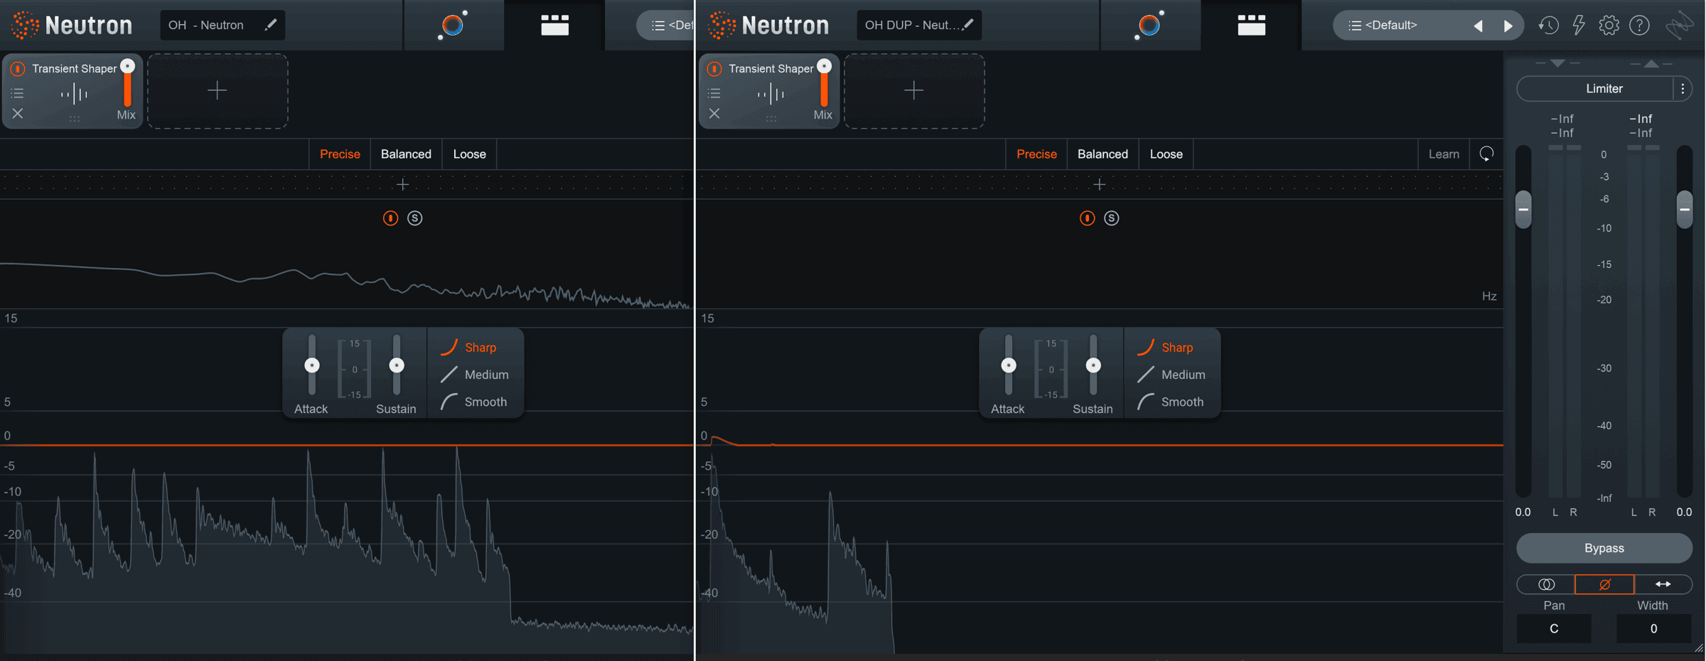
Task: Choose Medium contour in right window
Action: click(x=1171, y=375)
